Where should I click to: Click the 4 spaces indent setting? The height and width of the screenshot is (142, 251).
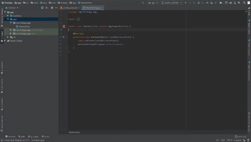coord(237,140)
